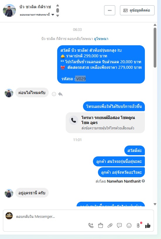Click the baht payment request icon
This screenshot has height=239, width=161.
click(138, 225)
